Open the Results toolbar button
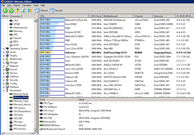194x135 pixels. (56, 11)
